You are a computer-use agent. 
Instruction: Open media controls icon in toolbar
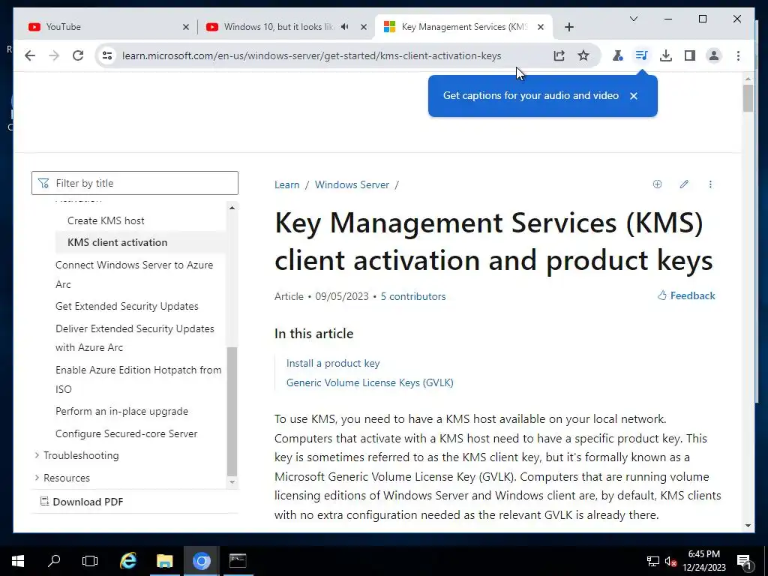coord(642,55)
